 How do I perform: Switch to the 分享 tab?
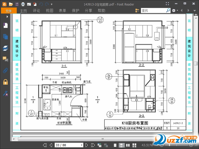tap(88, 11)
